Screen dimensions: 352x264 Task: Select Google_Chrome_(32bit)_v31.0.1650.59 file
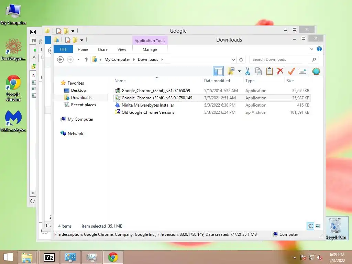212,91
